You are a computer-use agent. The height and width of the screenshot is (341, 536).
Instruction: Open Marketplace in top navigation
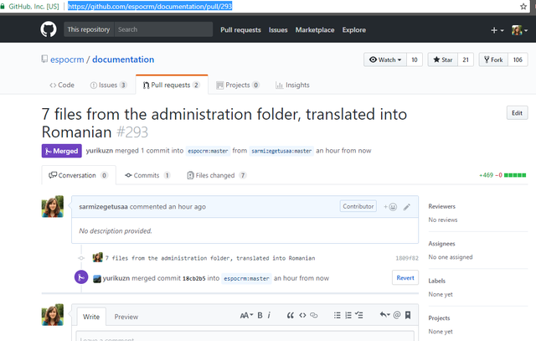click(x=315, y=30)
